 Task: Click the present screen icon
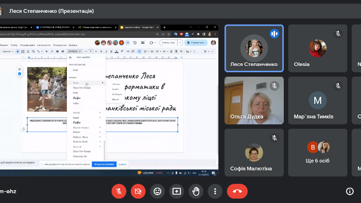click(x=177, y=191)
